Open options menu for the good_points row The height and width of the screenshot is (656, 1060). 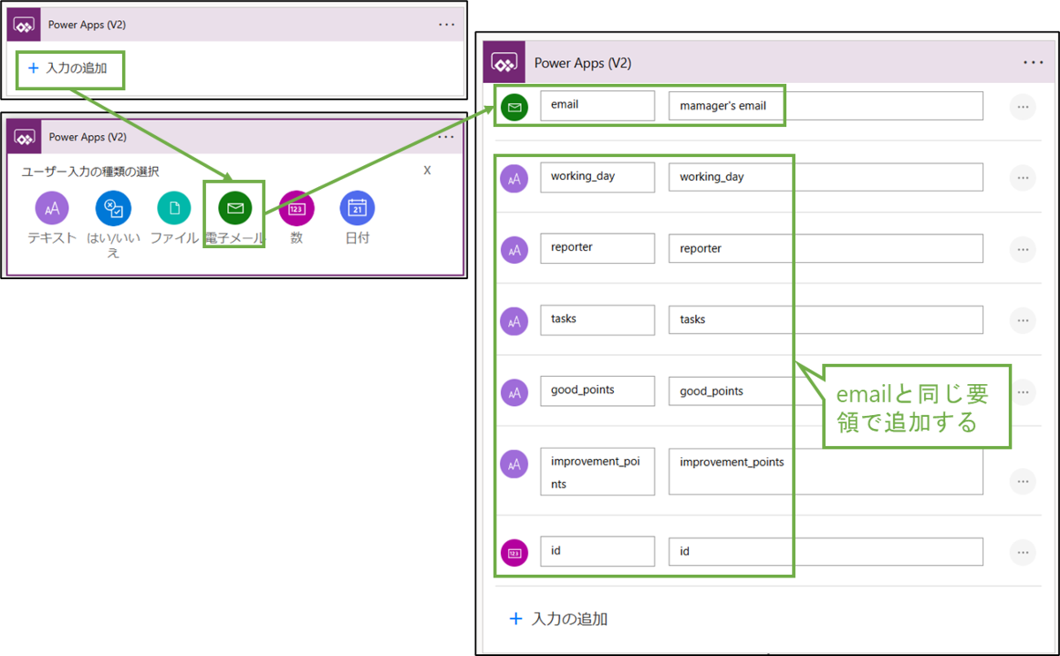click(x=1022, y=391)
